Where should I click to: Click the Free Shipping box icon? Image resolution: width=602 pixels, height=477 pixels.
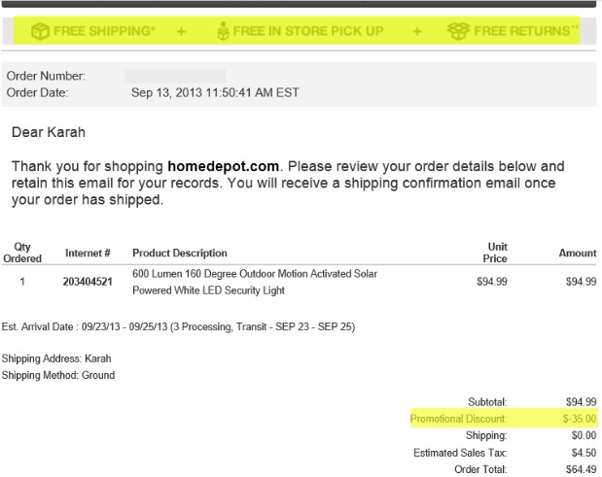coord(40,32)
